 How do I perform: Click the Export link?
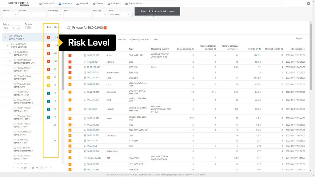click(299, 38)
